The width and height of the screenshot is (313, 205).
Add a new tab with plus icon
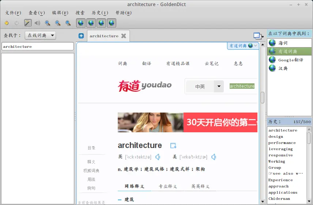coord(81,36)
